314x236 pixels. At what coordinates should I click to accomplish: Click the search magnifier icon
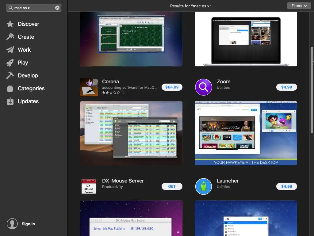(x=11, y=8)
